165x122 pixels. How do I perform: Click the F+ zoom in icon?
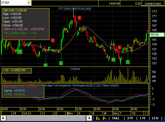click(x=98, y=118)
